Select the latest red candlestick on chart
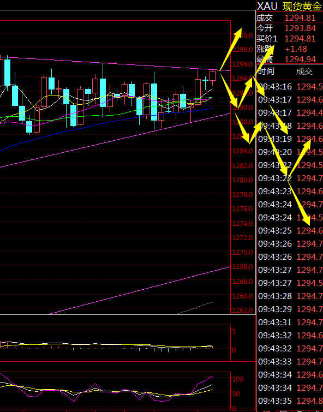Image resolution: width=323 pixels, height=412 pixels. coord(213,76)
